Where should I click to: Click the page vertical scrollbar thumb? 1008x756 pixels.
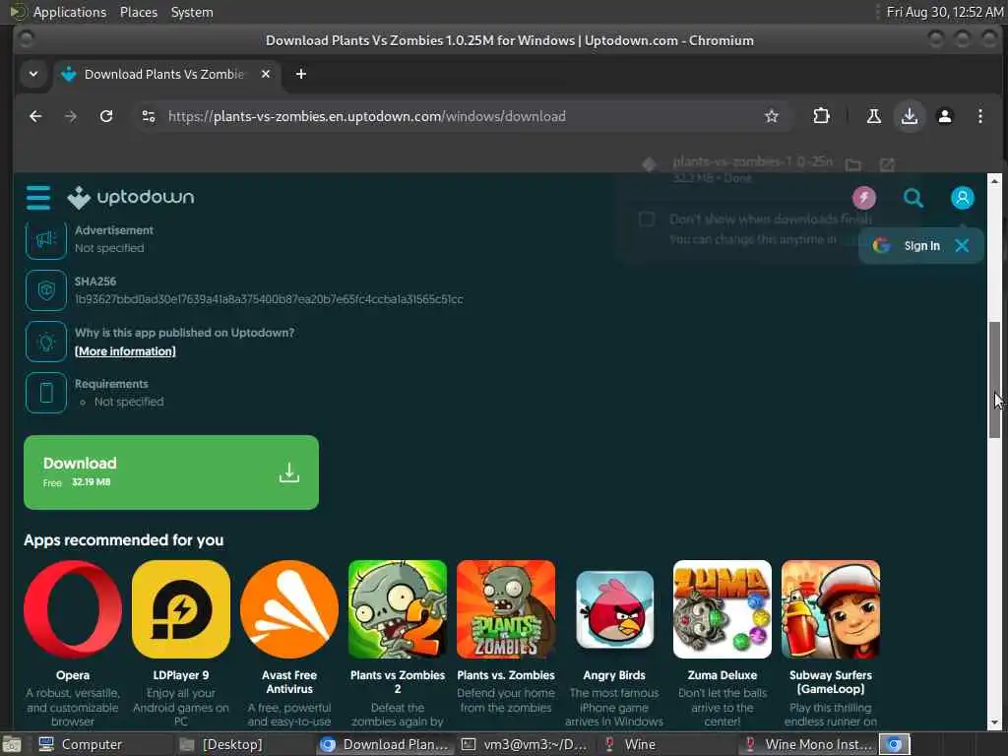(994, 379)
